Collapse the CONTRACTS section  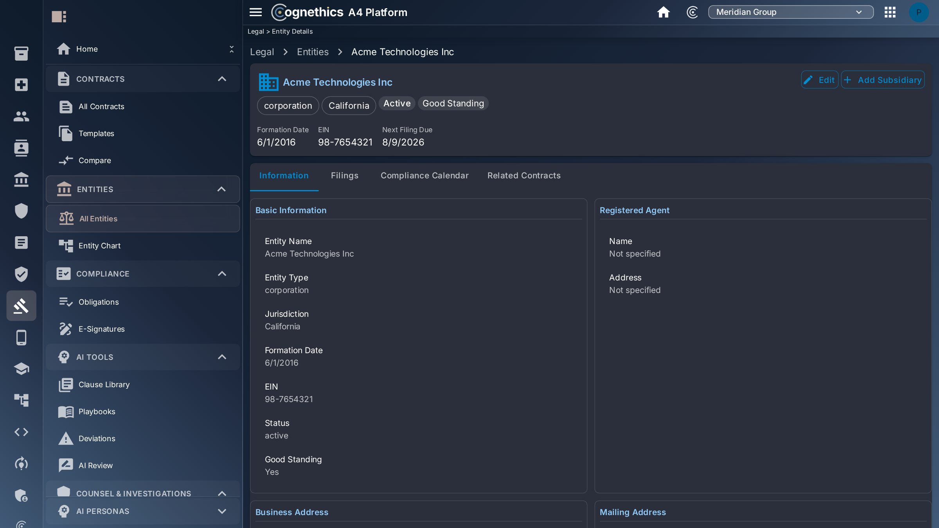point(222,79)
